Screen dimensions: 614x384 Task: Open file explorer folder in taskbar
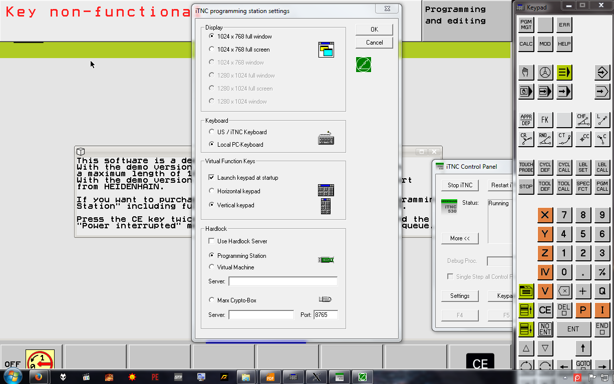pos(246,377)
